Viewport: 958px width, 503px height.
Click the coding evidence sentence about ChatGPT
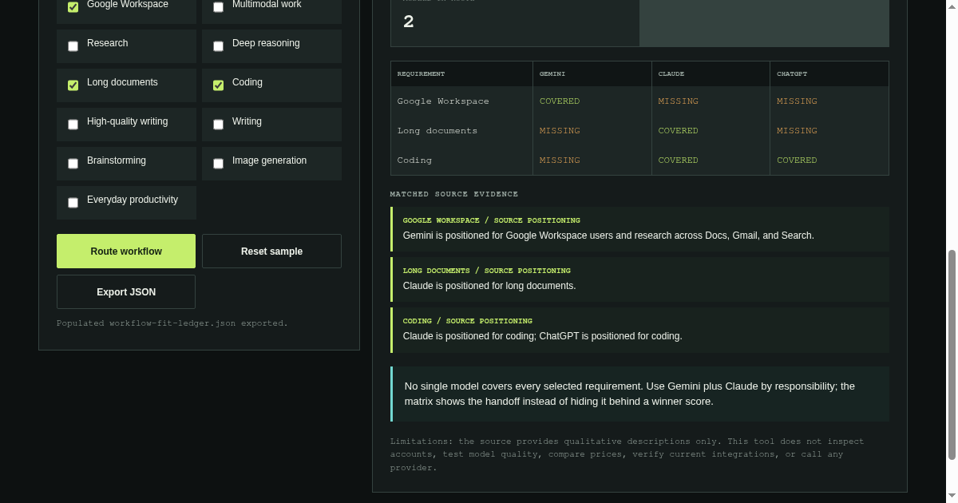coord(543,336)
